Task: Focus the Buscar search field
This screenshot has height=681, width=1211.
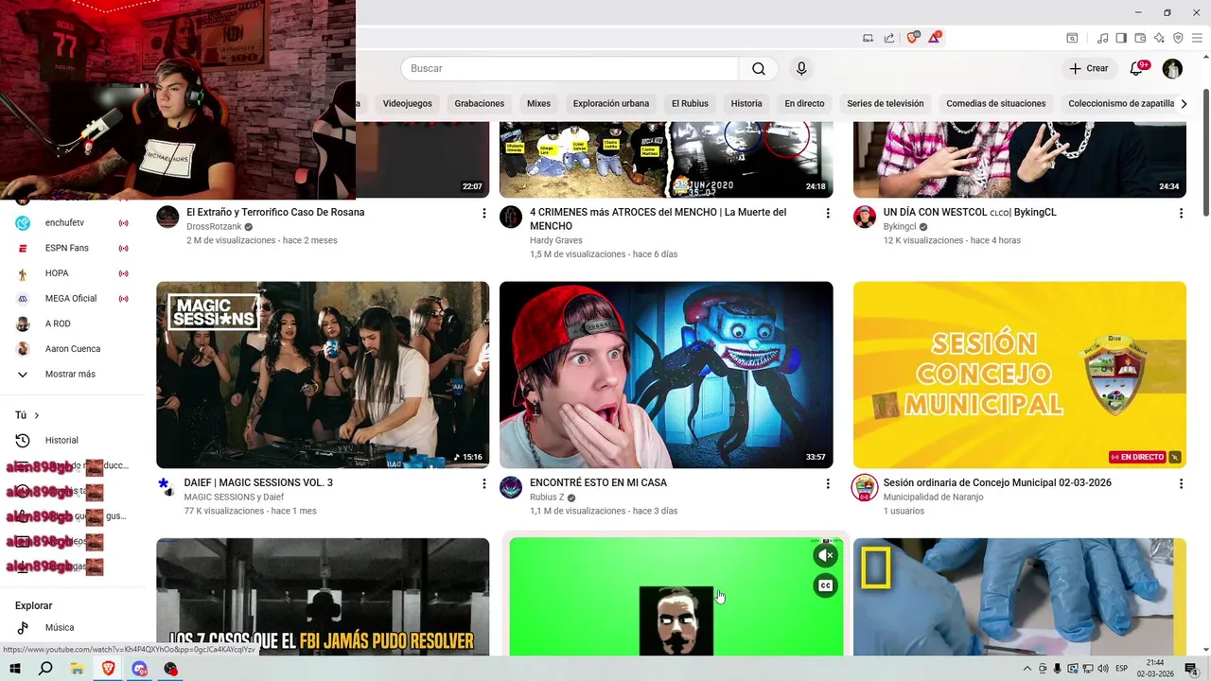Action: 570,68
